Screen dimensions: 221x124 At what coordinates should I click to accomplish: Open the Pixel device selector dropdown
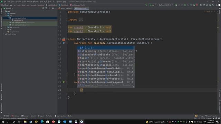point(166,5)
